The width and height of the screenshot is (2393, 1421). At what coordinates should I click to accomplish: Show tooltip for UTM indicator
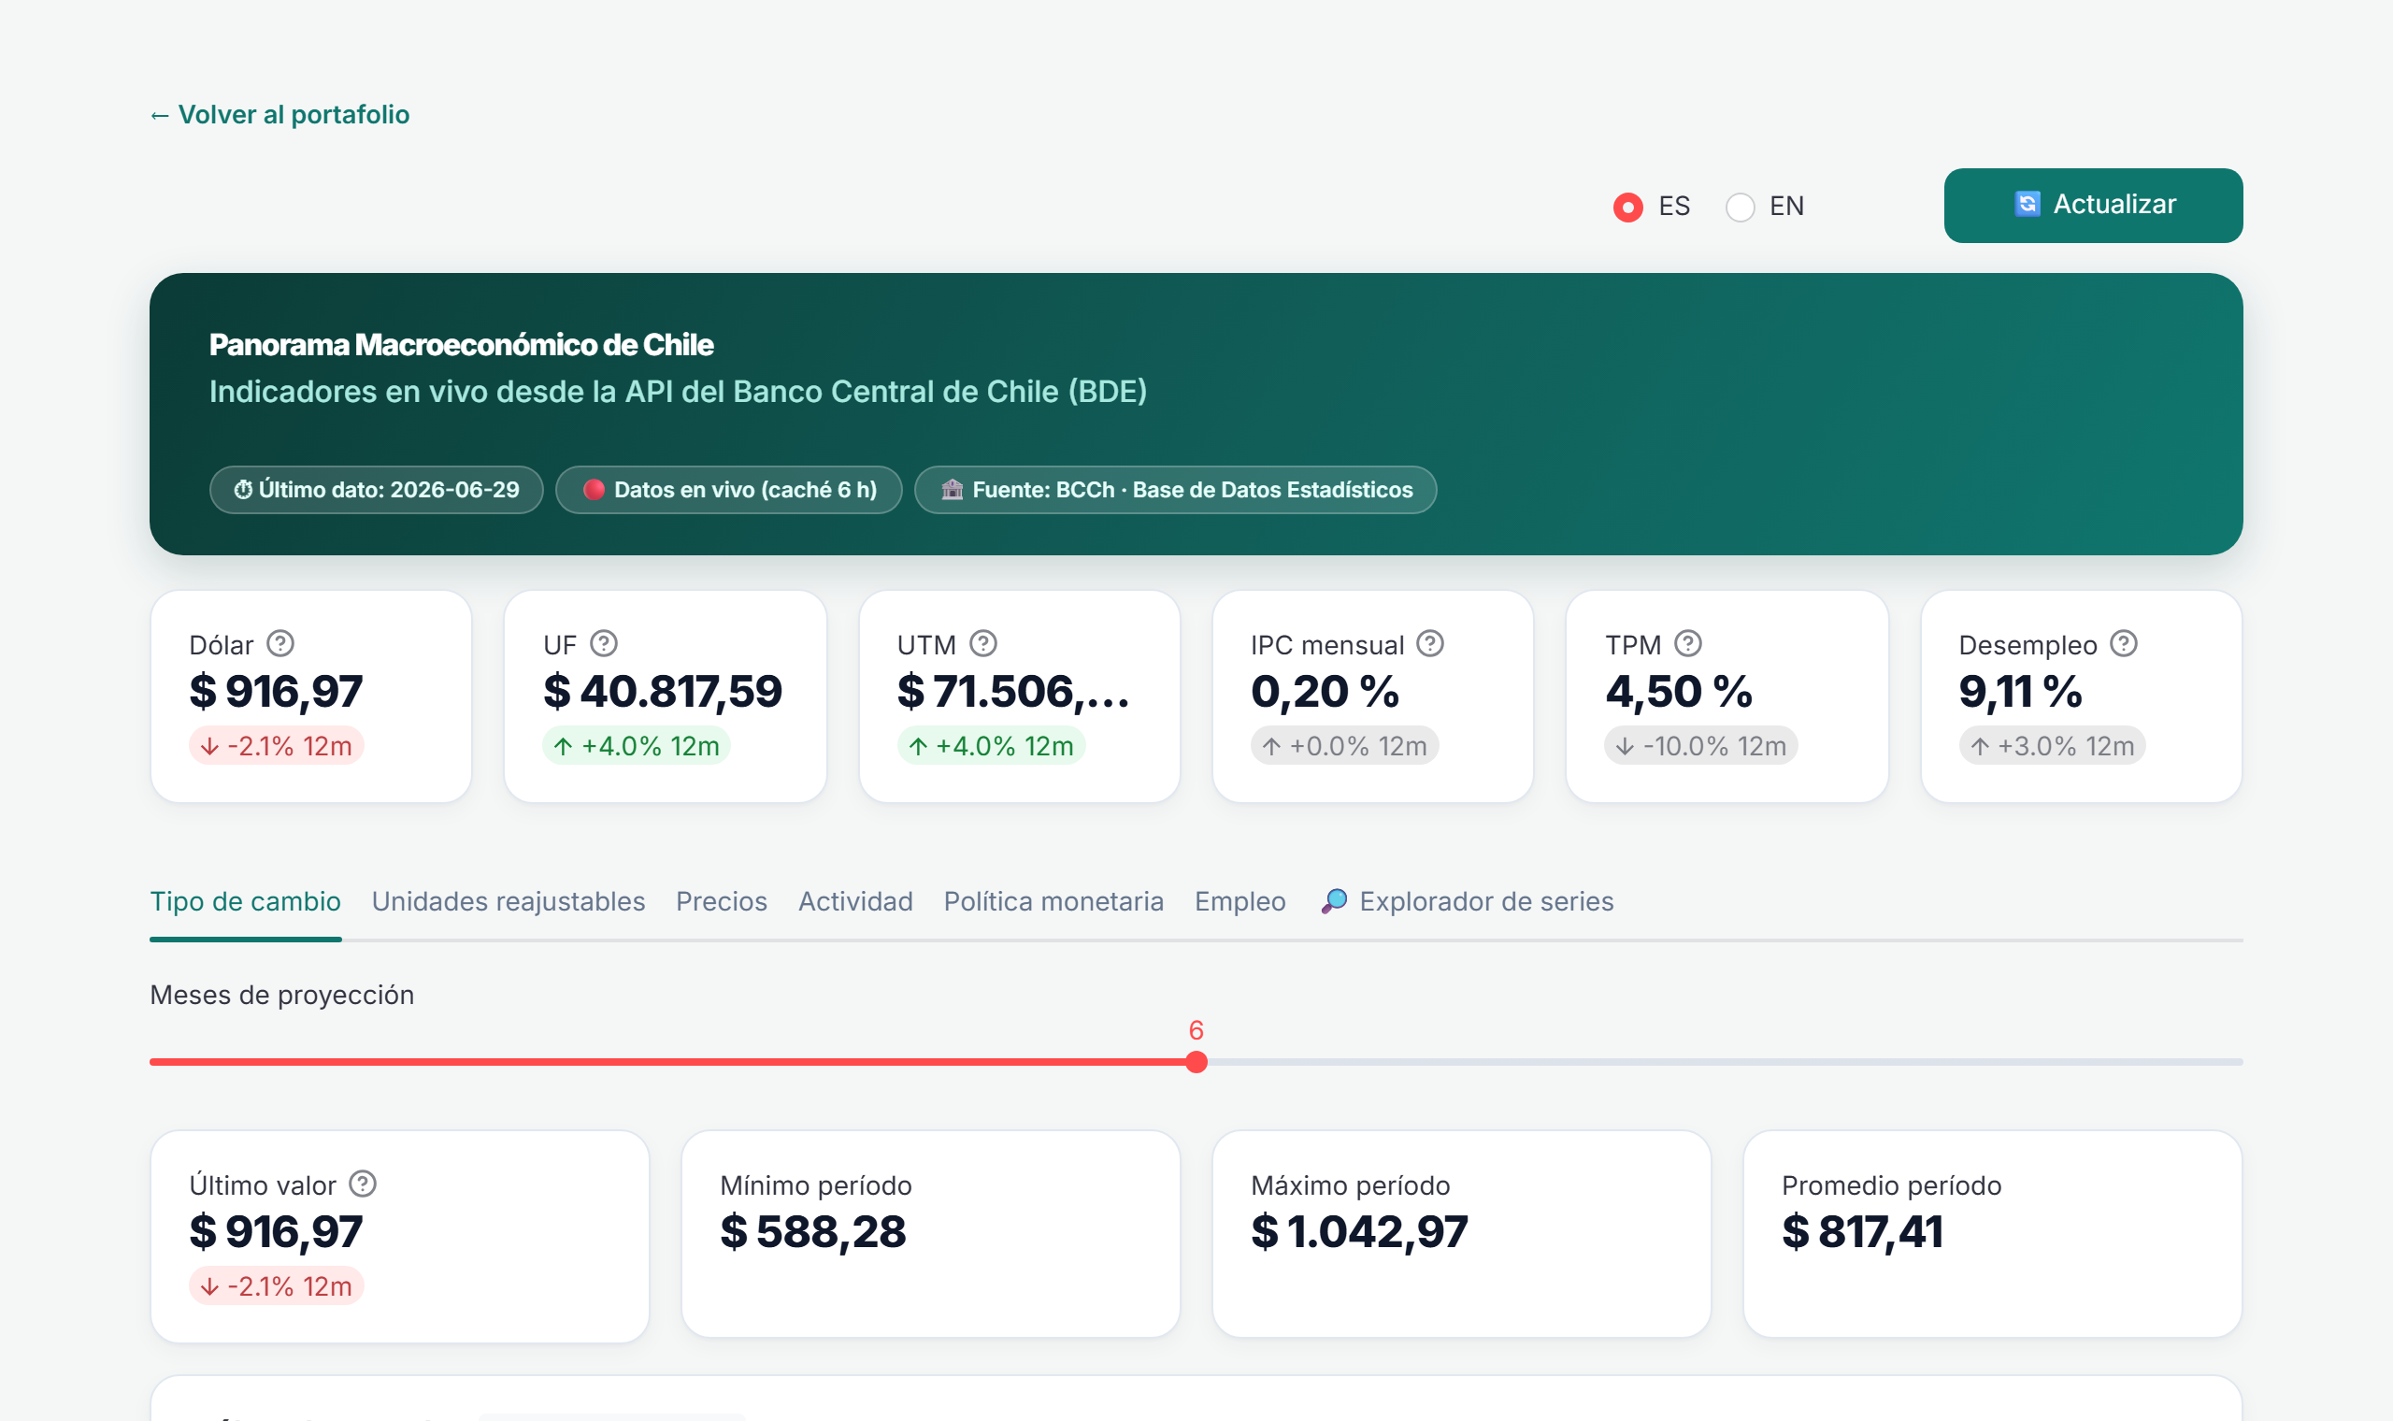(x=984, y=643)
